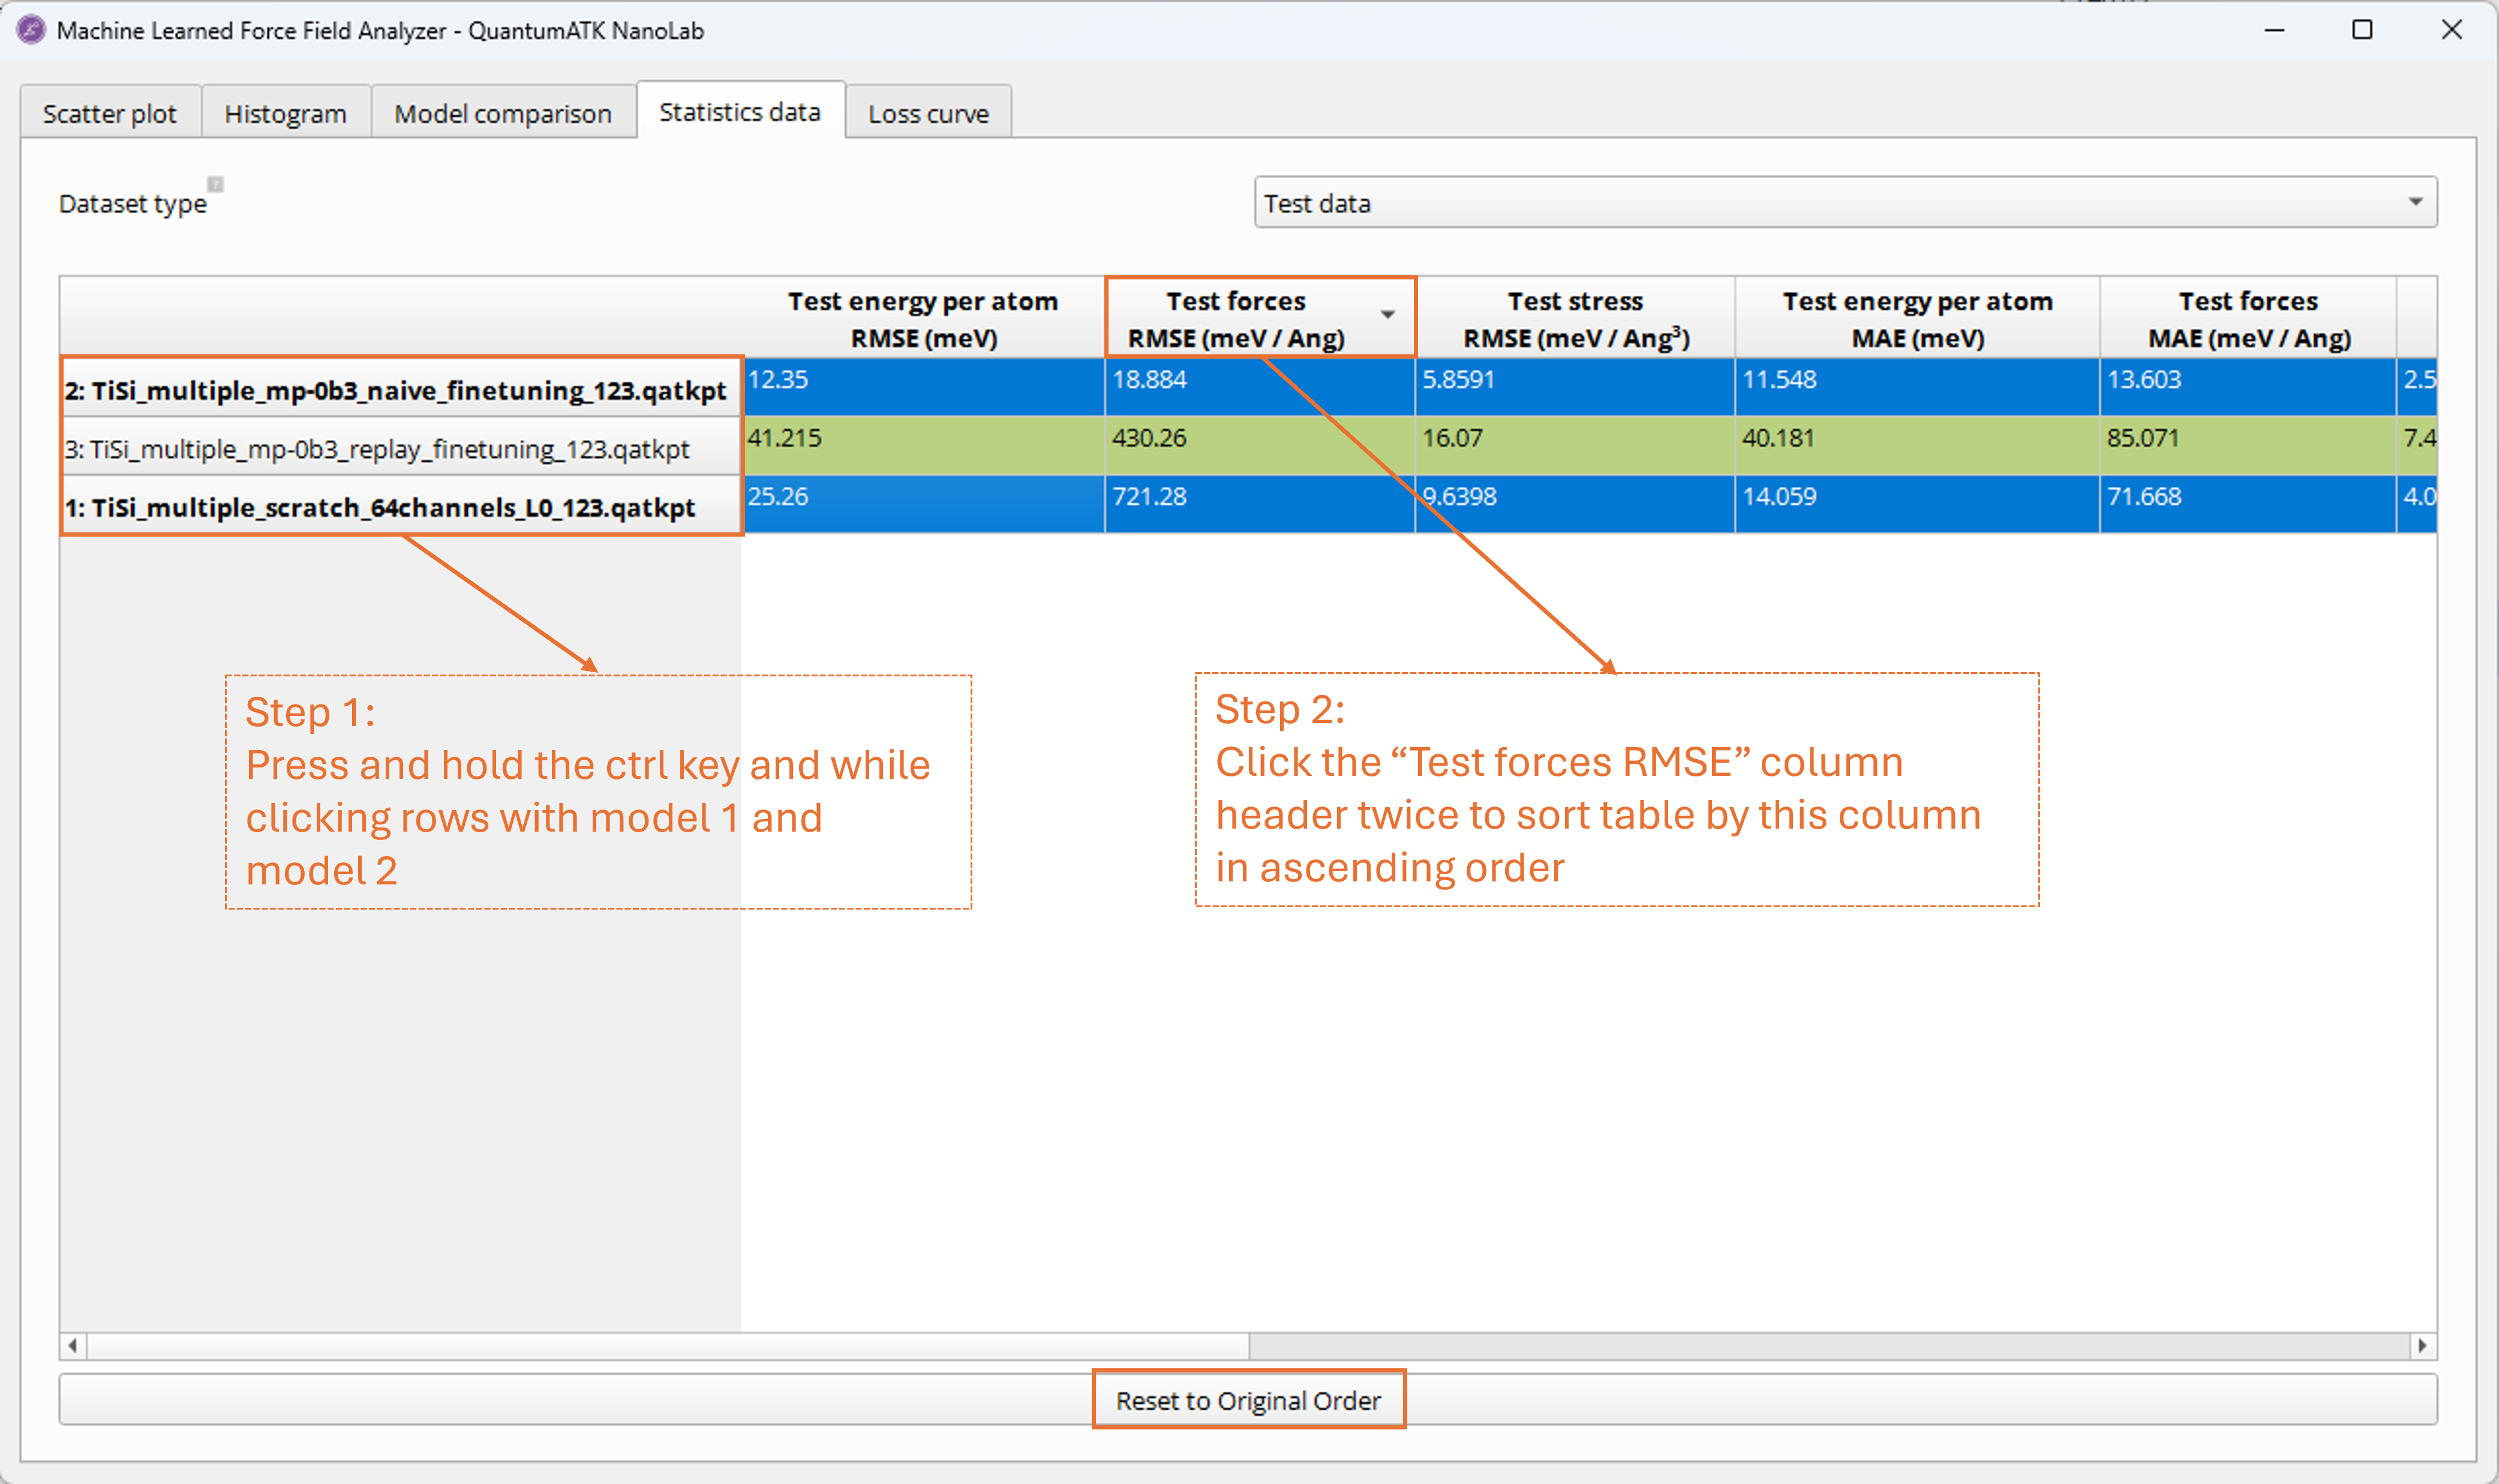The height and width of the screenshot is (1484, 2499).
Task: Go to the Model comparison tab
Action: (x=502, y=114)
